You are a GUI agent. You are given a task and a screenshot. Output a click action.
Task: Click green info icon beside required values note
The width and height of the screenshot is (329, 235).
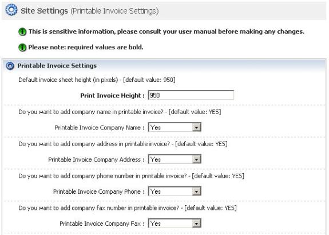click(x=22, y=48)
